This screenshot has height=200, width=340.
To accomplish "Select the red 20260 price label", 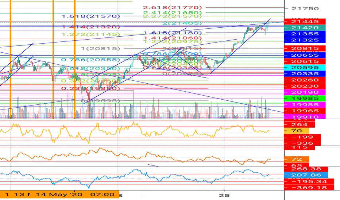I will pos(305,80).
